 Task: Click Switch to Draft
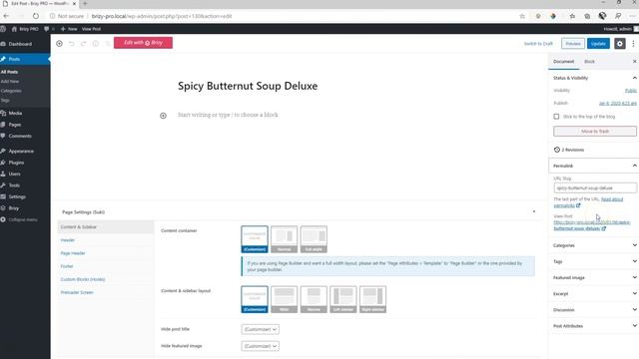pyautogui.click(x=538, y=44)
